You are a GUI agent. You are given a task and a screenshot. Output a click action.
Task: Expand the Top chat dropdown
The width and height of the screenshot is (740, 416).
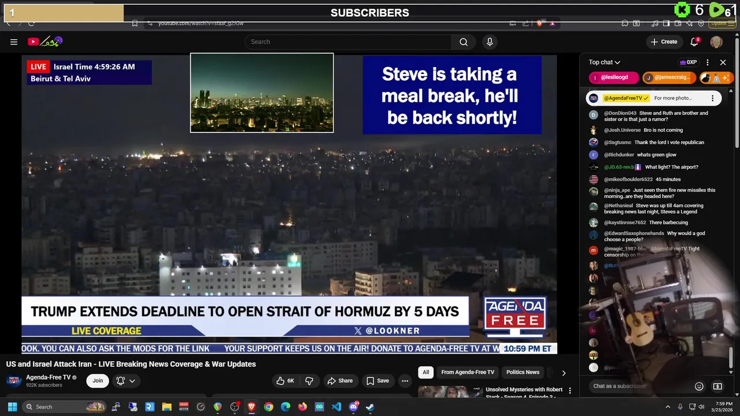click(x=605, y=62)
